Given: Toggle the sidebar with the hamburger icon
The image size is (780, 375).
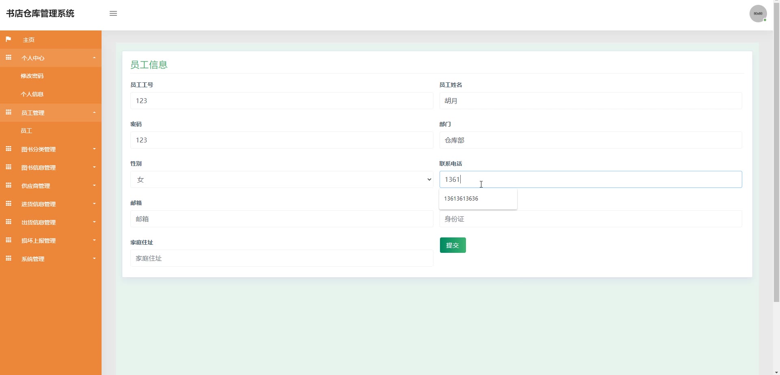Looking at the screenshot, I should [x=113, y=13].
